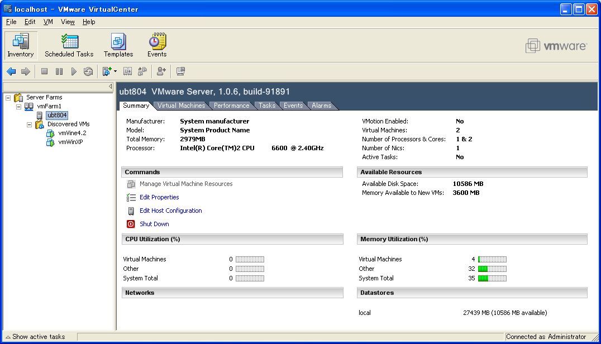Click the Manage Virtual Machine Resources icon
The height and width of the screenshot is (344, 601).
(131, 184)
